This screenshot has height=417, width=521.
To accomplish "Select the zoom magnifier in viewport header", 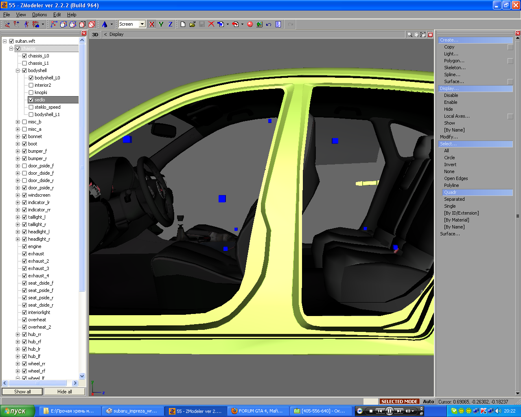I will pos(409,35).
